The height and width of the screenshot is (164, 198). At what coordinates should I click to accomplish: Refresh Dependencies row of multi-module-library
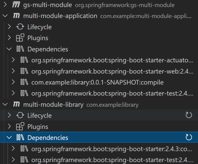tap(189, 137)
